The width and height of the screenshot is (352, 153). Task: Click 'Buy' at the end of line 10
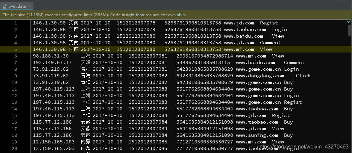click(x=288, y=82)
